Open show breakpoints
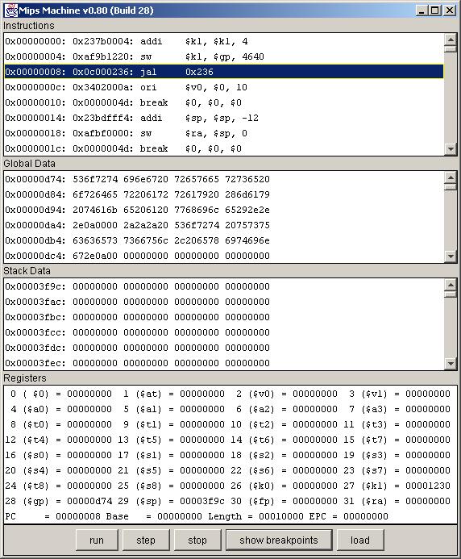The width and height of the screenshot is (461, 559). pos(279,540)
